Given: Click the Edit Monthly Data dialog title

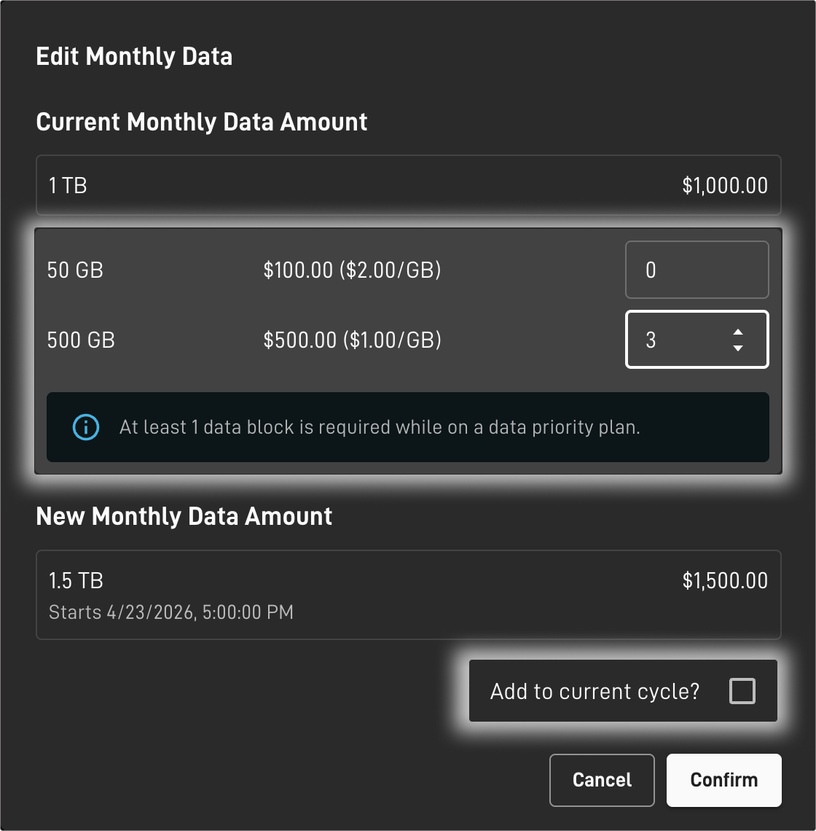Looking at the screenshot, I should tap(134, 56).
